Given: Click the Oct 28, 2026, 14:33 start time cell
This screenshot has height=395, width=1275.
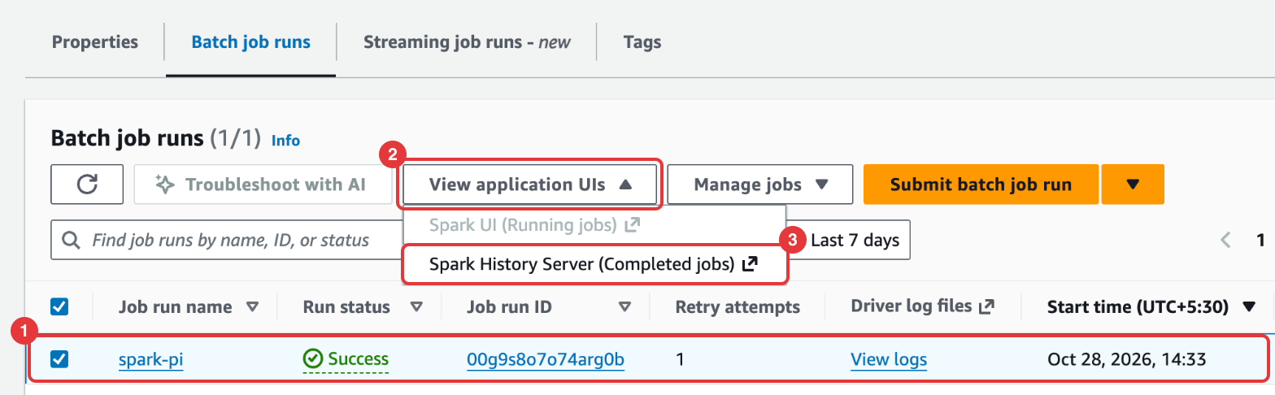Looking at the screenshot, I should point(1126,359).
